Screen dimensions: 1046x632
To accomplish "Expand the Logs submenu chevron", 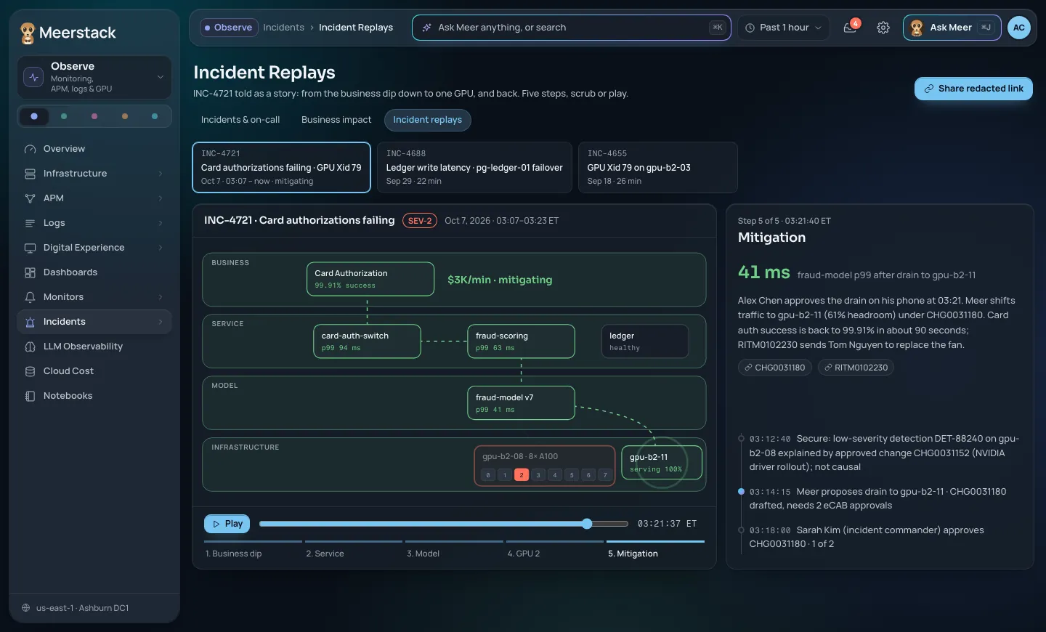I will pyautogui.click(x=161, y=223).
